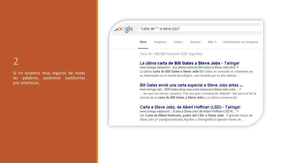Image resolution: width=291 pixels, height=163 pixels.
Task: Expand arrow next to Carta-a-Steve-Jobs-de-Albert URL
Action: click(x=238, y=111)
